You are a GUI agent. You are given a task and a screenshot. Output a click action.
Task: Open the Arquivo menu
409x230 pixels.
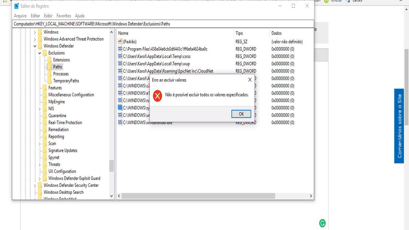20,16
